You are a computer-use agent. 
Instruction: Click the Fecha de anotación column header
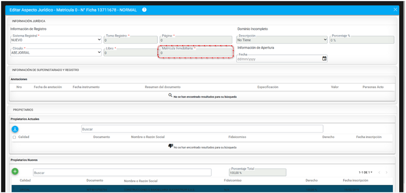pyautogui.click(x=48, y=87)
